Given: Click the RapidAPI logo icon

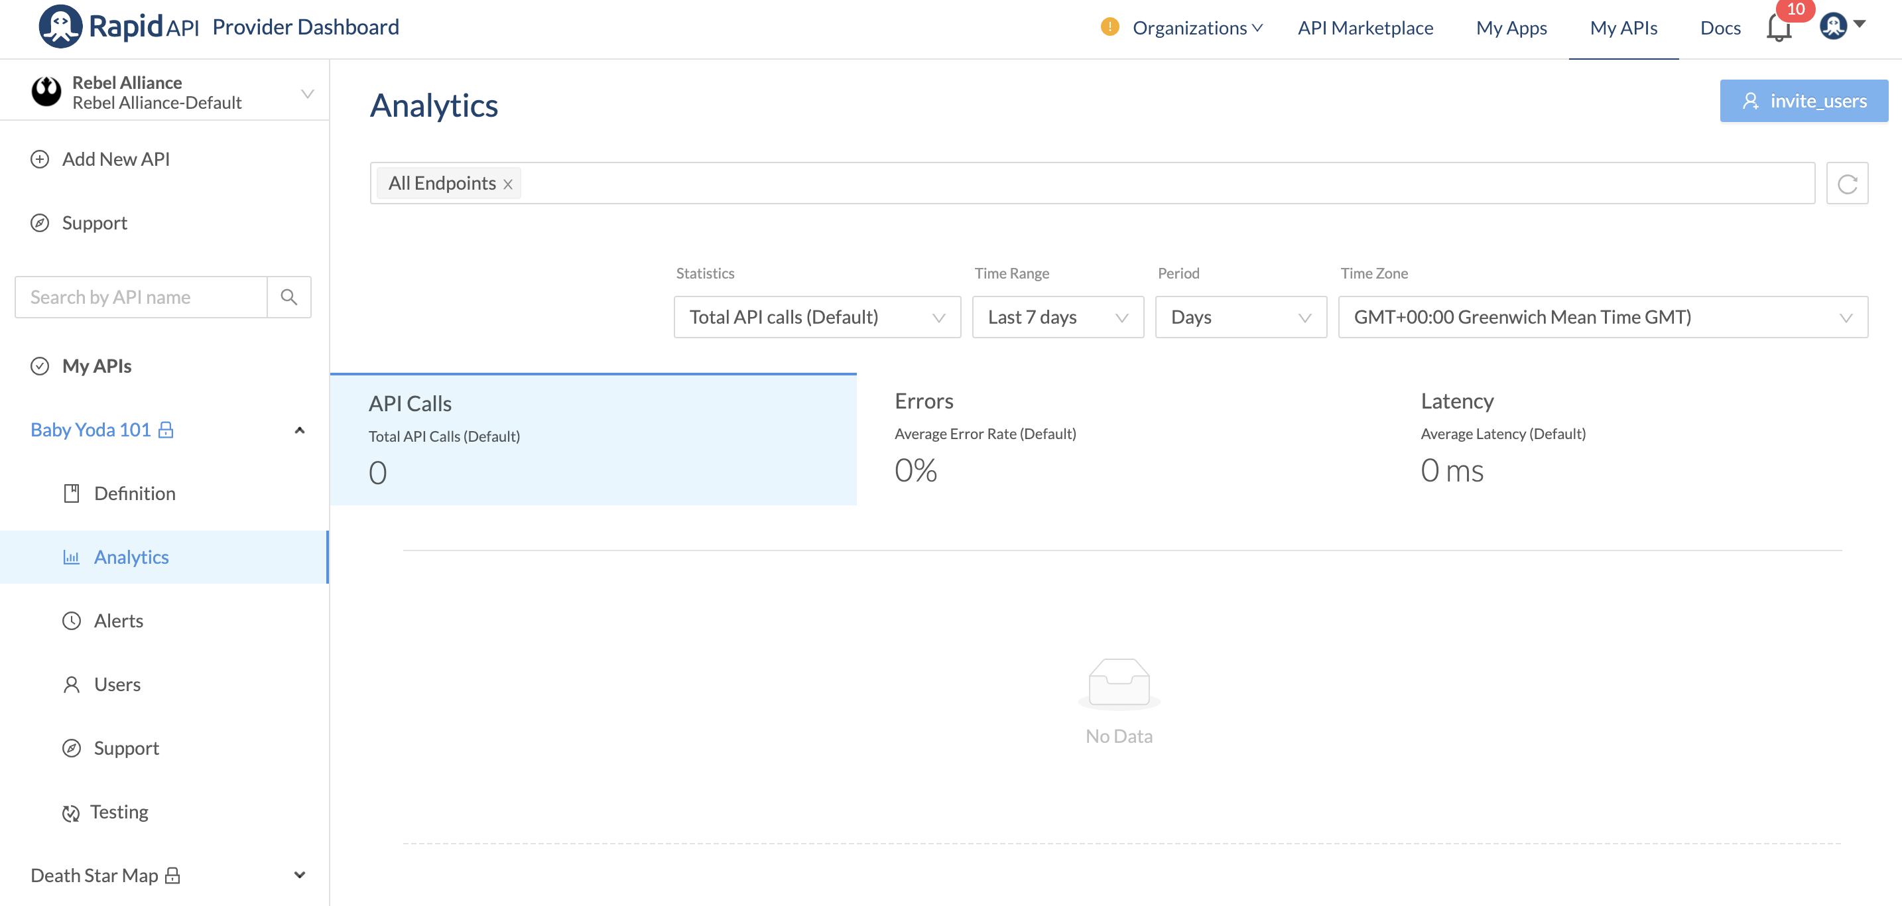Looking at the screenshot, I should (60, 27).
